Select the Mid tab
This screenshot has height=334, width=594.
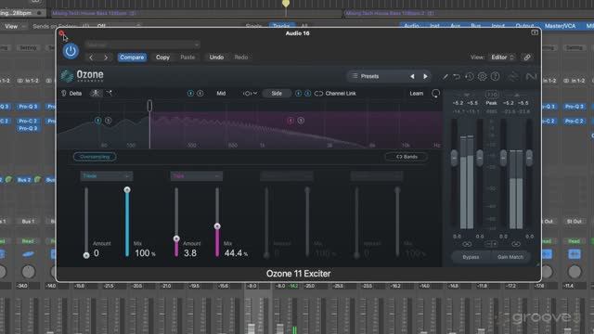pyautogui.click(x=221, y=93)
